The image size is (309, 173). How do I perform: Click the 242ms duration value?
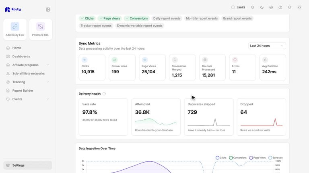tap(269, 72)
